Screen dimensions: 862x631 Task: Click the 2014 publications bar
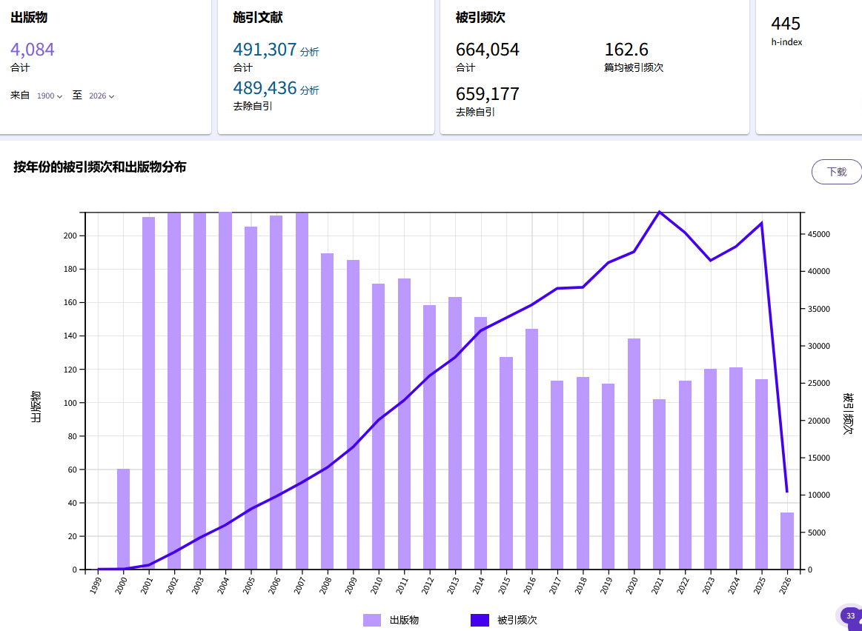[x=480, y=443]
